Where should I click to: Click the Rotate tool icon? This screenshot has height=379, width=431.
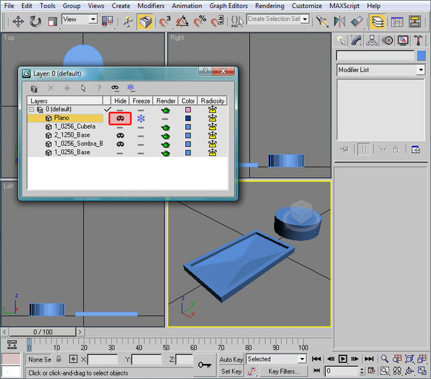[x=35, y=22]
